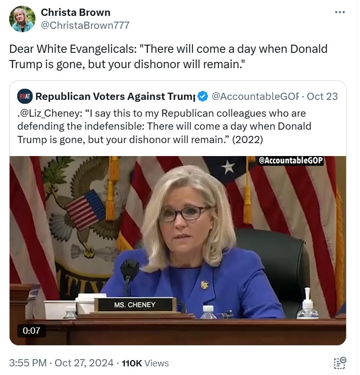The width and height of the screenshot is (360, 375).
Task: Open the Oct 23 quoted tweet date
Action: click(x=322, y=97)
